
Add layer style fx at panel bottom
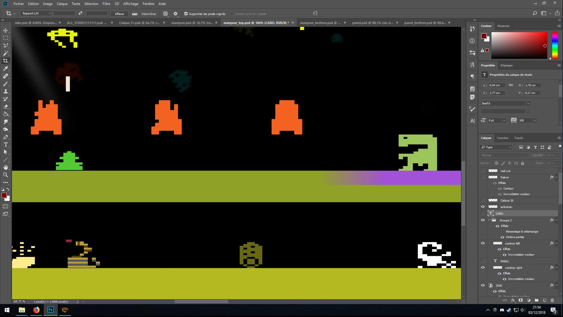(x=513, y=300)
